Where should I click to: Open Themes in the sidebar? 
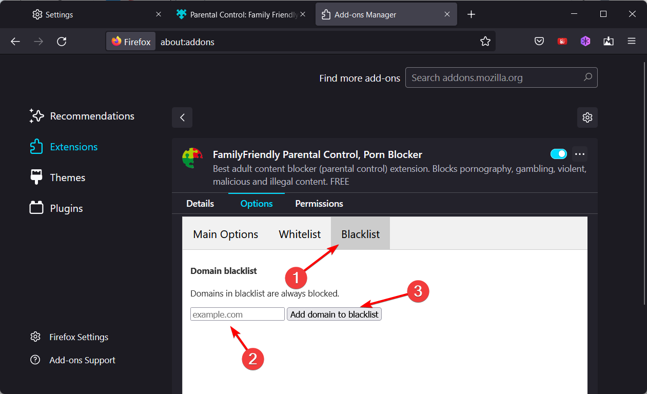pos(57,178)
